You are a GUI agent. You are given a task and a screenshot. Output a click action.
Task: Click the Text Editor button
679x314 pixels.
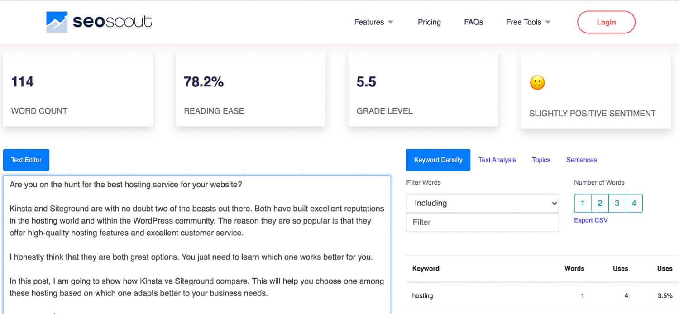tap(26, 160)
